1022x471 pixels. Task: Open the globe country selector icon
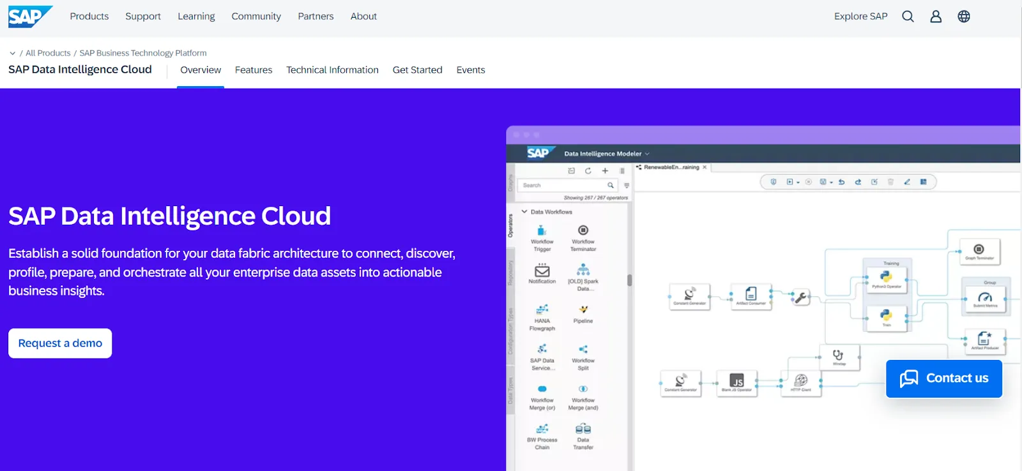click(x=964, y=17)
